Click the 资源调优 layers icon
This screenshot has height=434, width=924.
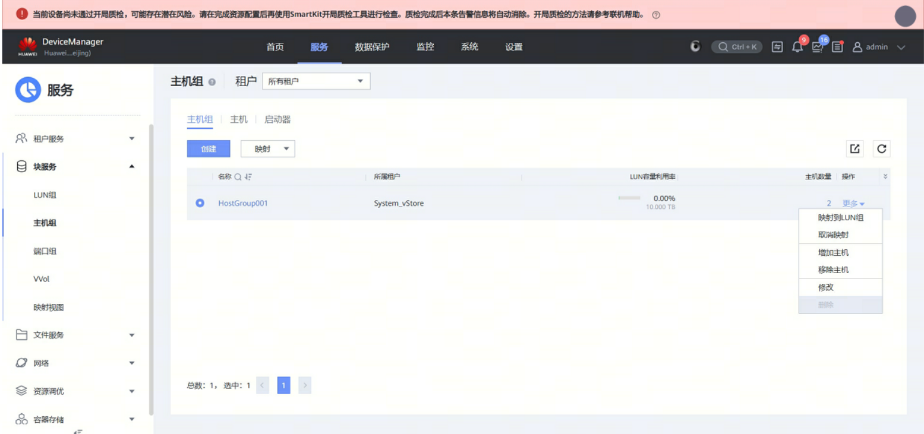tap(21, 391)
